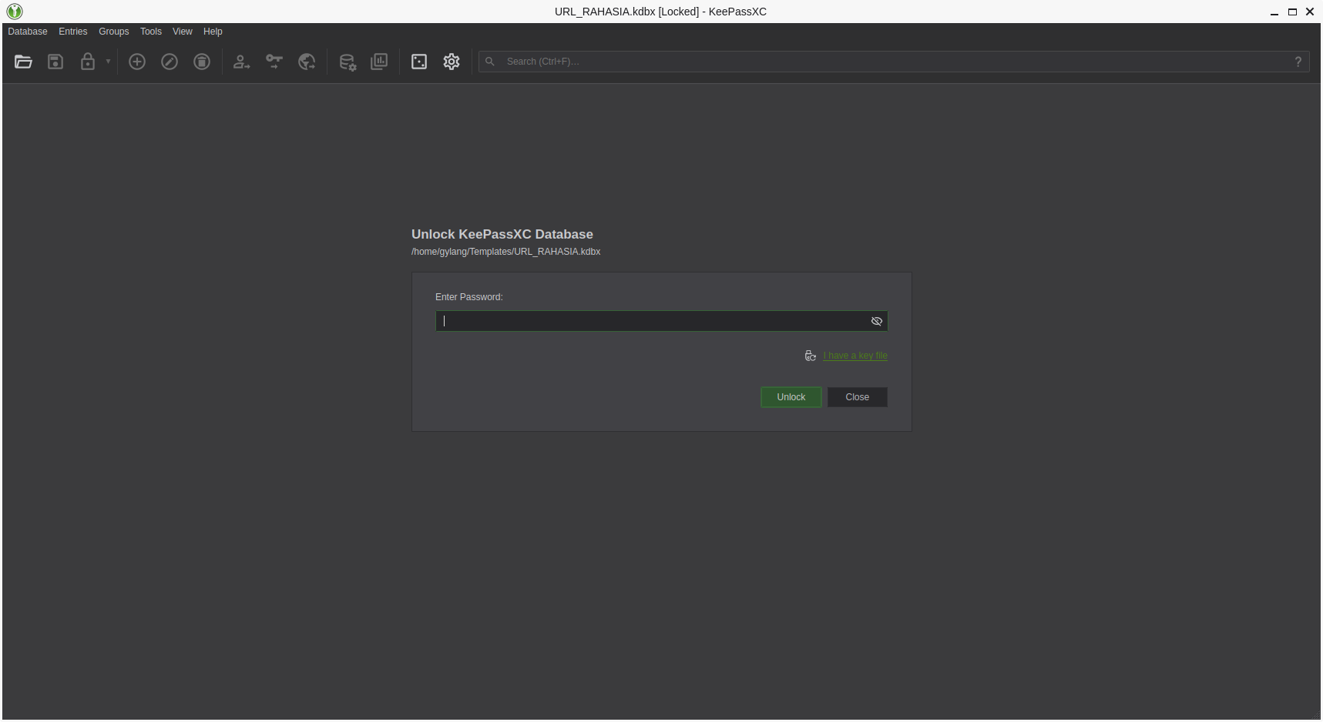
Task: Open the password generator dice icon
Action: click(418, 62)
